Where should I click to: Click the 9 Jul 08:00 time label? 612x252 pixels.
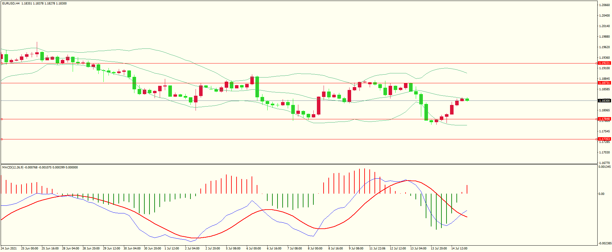(356, 248)
